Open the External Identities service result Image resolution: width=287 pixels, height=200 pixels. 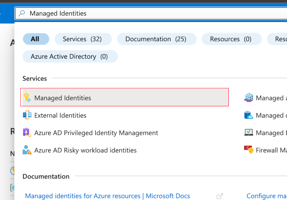coord(60,115)
